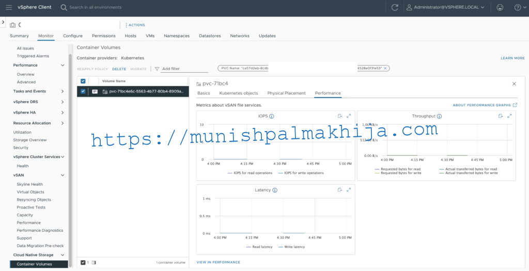Open Data Migration Pre-check item

(x=40, y=246)
